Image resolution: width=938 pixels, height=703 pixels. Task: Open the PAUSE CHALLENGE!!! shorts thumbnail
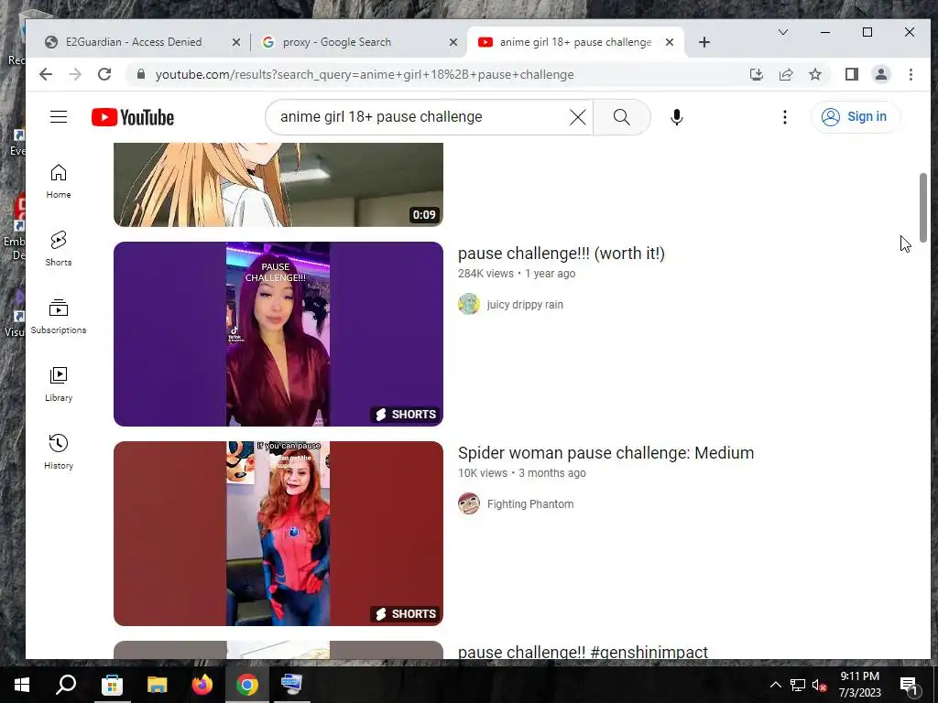click(278, 333)
